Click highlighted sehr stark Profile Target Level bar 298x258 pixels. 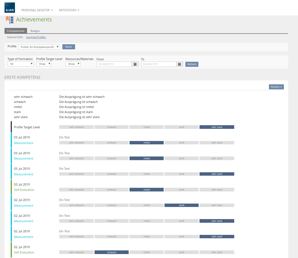point(217,127)
